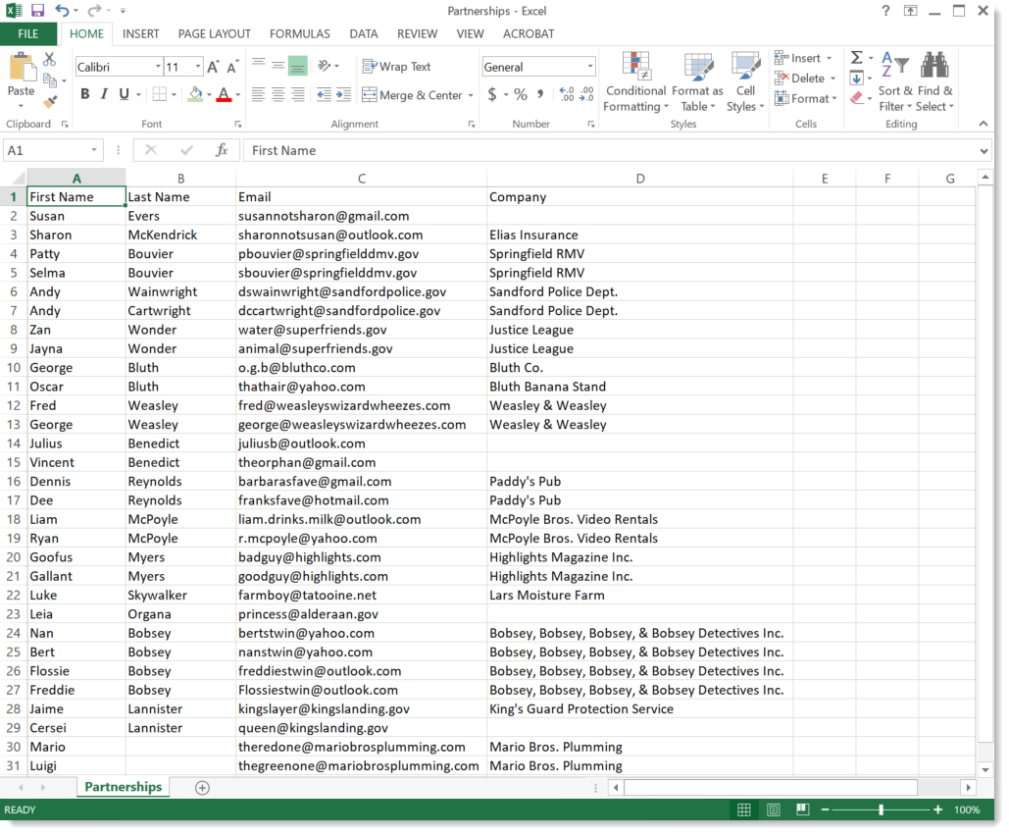Click the Copy icon in Clipboard group
The width and height of the screenshot is (1009, 835).
coord(50,80)
